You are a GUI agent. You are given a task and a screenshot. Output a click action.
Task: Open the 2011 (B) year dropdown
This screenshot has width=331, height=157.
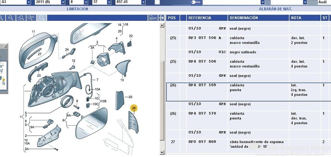[x=63, y=2]
